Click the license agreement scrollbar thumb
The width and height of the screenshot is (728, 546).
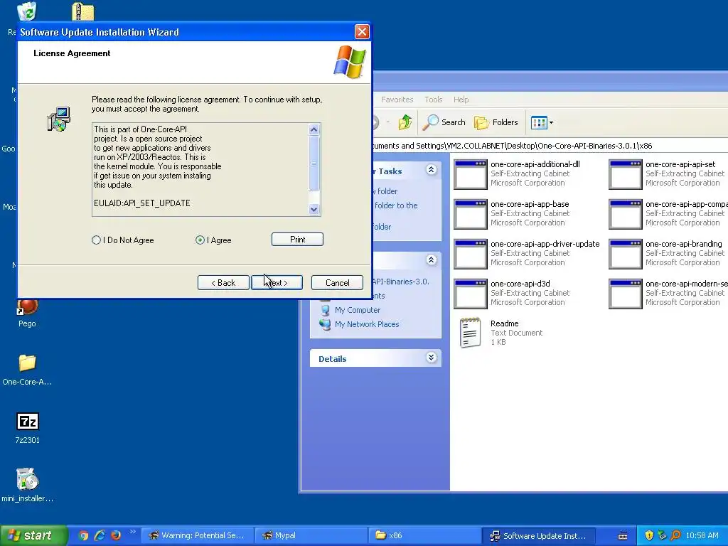[314, 163]
